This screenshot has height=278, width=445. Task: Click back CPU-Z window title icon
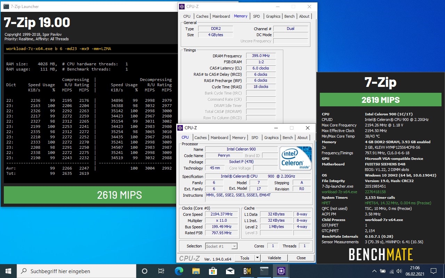tap(183, 6)
